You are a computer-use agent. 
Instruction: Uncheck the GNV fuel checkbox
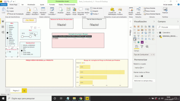point(22,50)
